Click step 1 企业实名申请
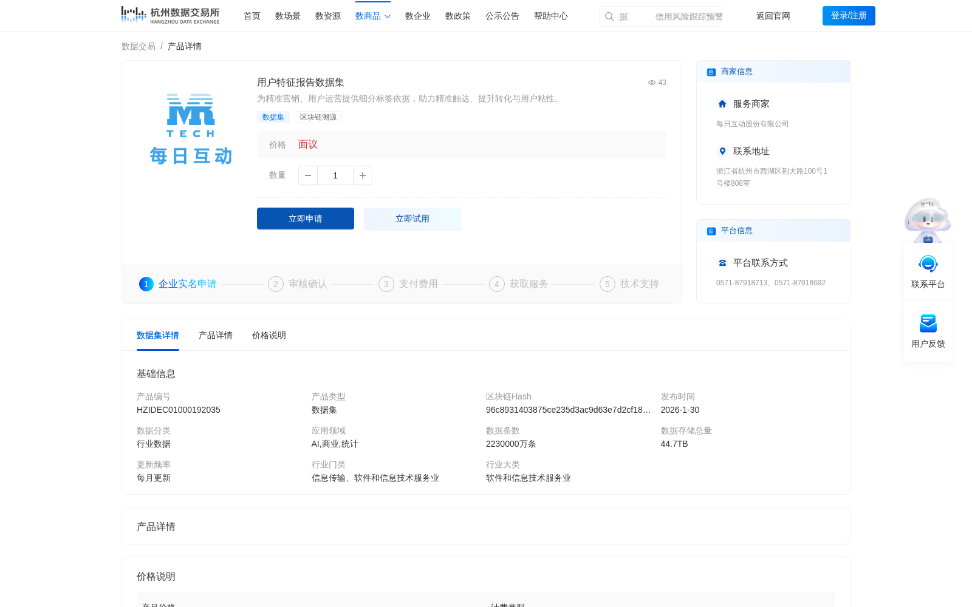The image size is (972, 607). click(x=178, y=284)
